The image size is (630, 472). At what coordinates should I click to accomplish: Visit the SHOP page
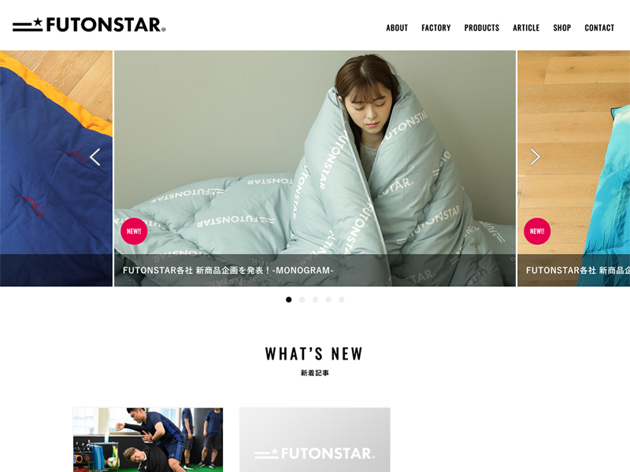(x=561, y=28)
